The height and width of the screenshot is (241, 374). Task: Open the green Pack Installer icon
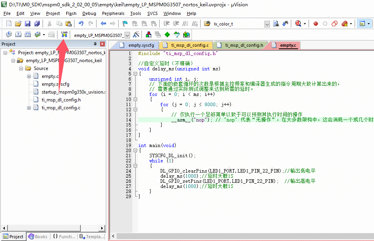(x=186, y=35)
